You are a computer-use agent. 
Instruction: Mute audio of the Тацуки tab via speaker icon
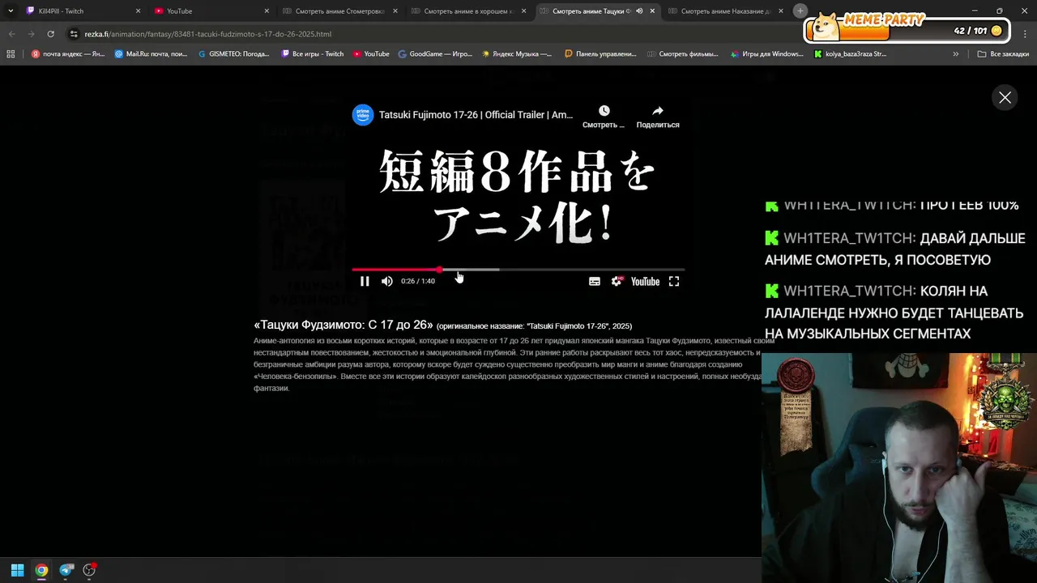click(x=639, y=11)
